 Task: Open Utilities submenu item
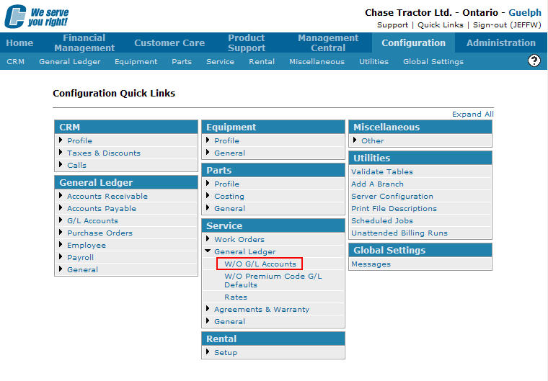pos(374,62)
